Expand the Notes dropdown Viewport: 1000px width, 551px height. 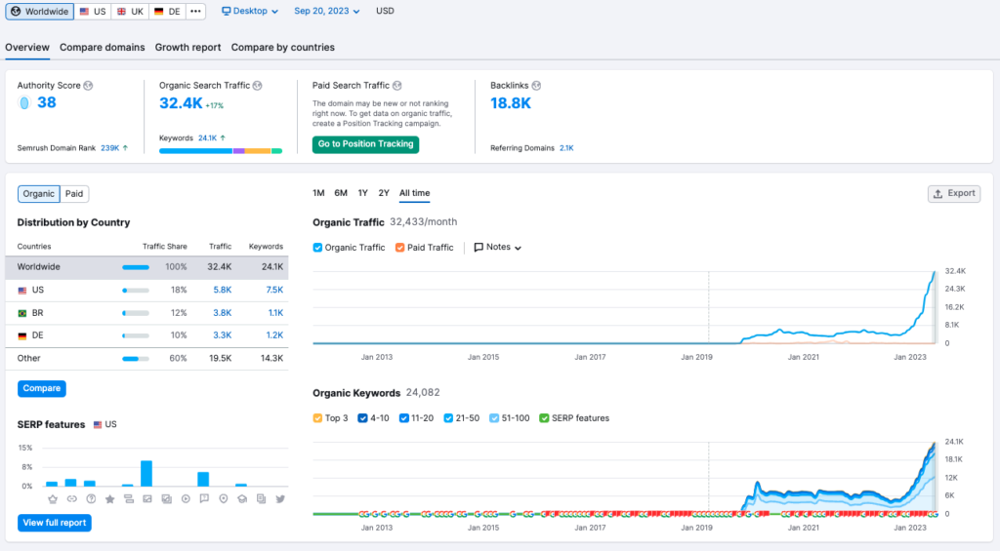pos(497,247)
